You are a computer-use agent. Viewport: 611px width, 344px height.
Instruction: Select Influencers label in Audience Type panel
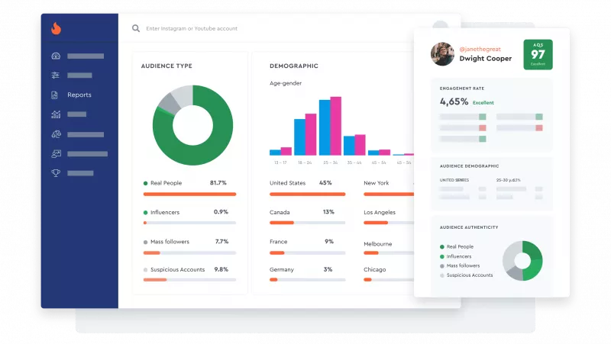tap(165, 212)
